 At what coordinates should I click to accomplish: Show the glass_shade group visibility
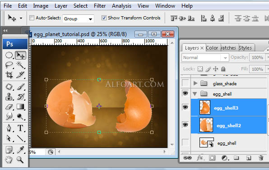186,83
